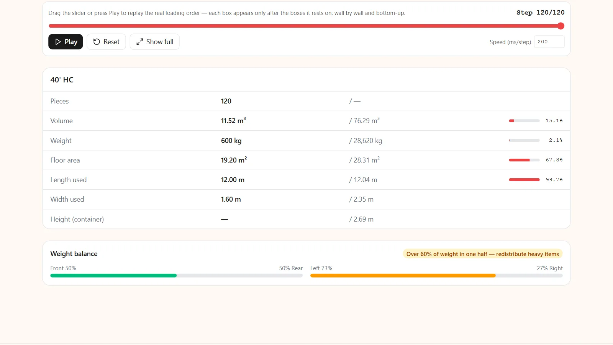
Task: Click the Reset button
Action: click(x=106, y=42)
